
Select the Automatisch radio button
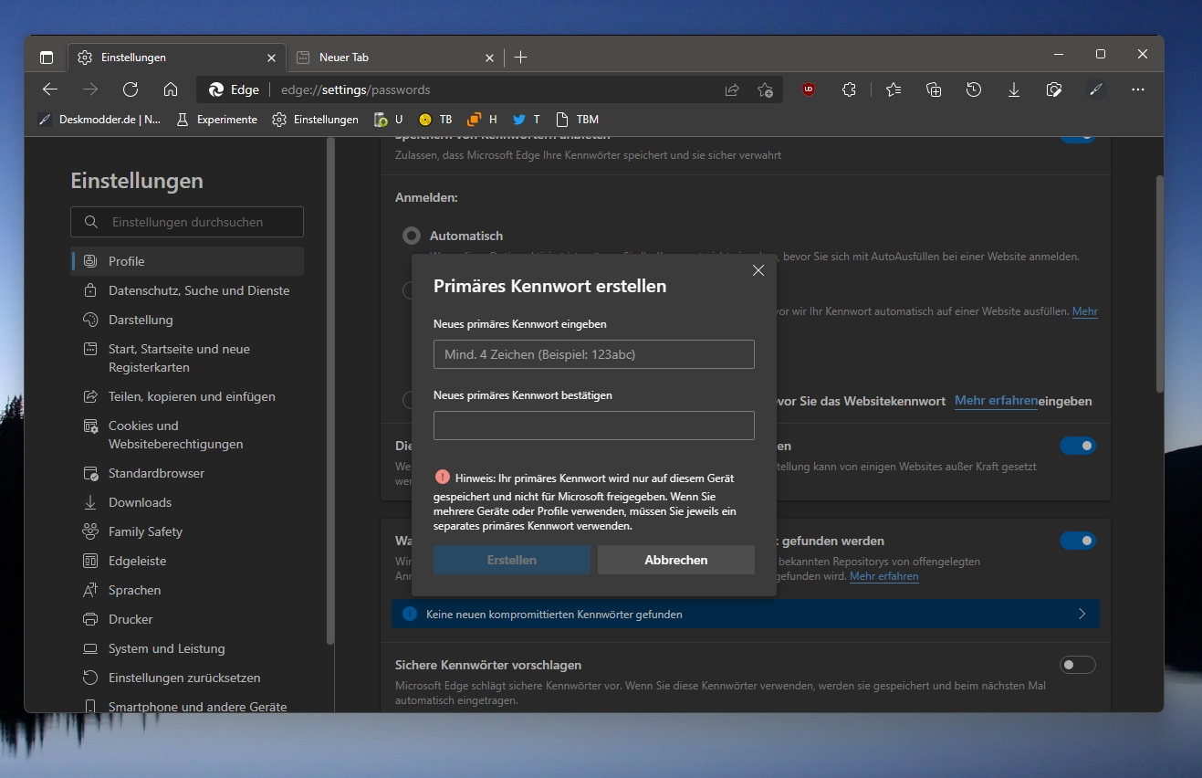pos(412,236)
